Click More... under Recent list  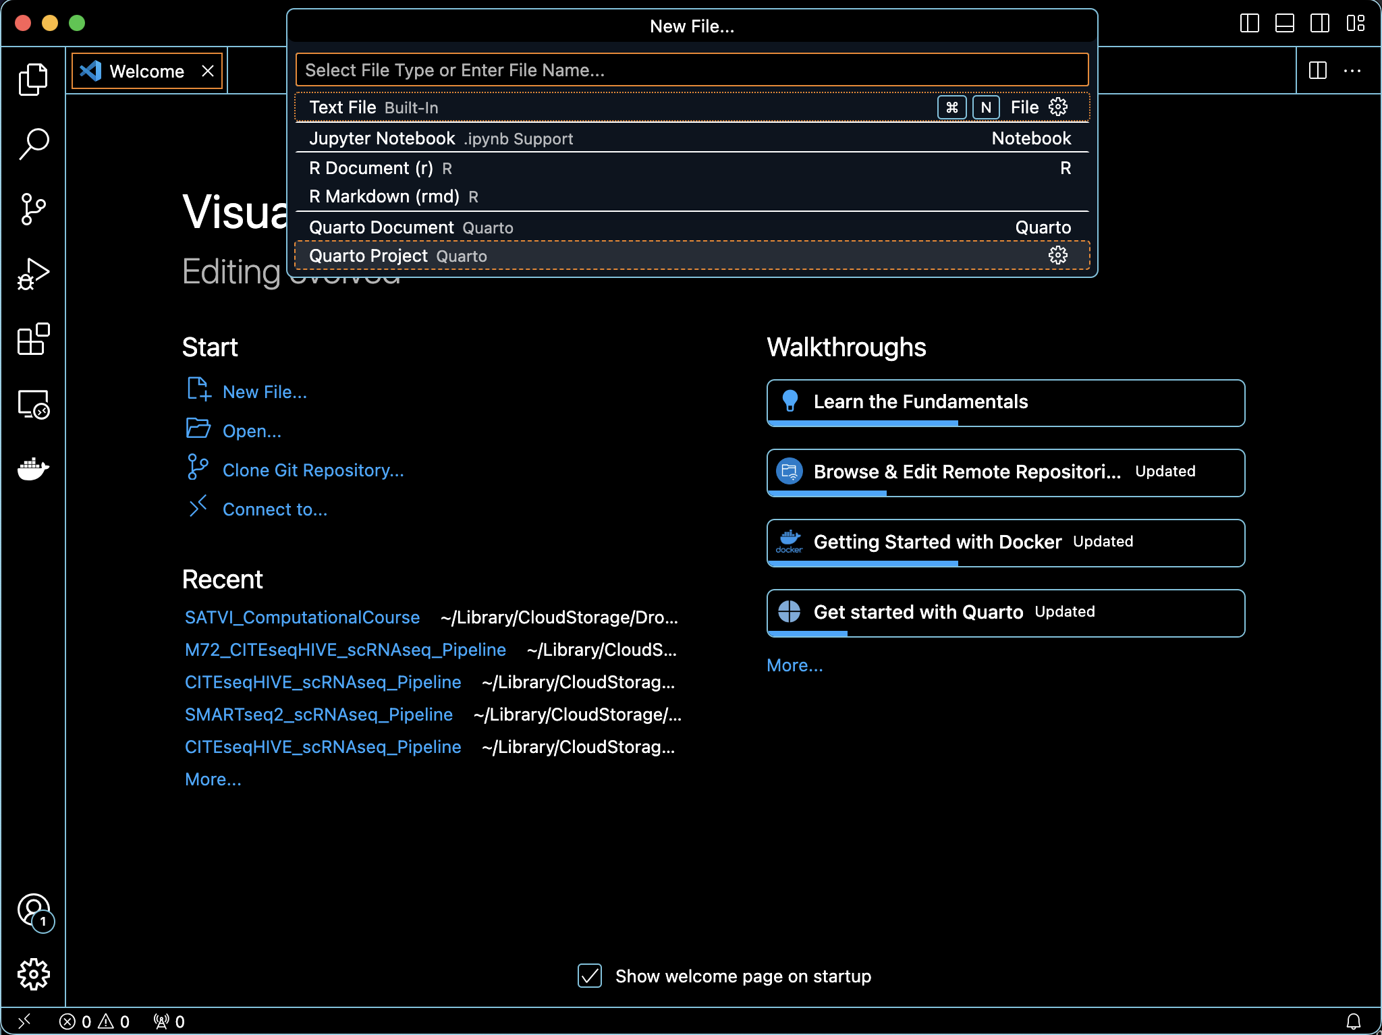coord(213,779)
